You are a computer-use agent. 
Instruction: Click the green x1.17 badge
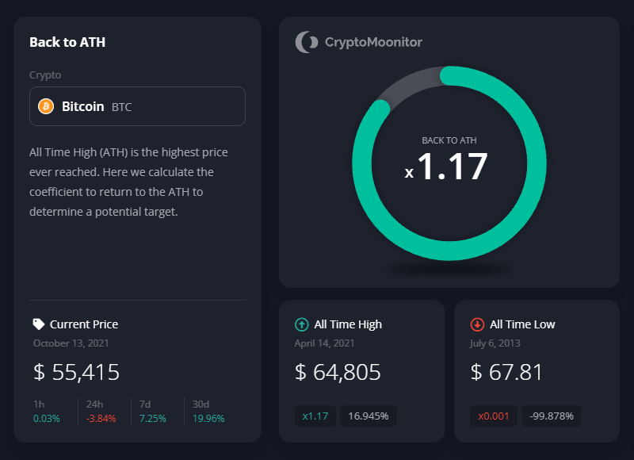pos(316,416)
